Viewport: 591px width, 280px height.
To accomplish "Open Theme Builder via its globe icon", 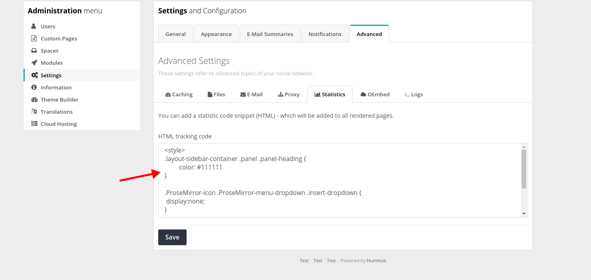I will [34, 99].
